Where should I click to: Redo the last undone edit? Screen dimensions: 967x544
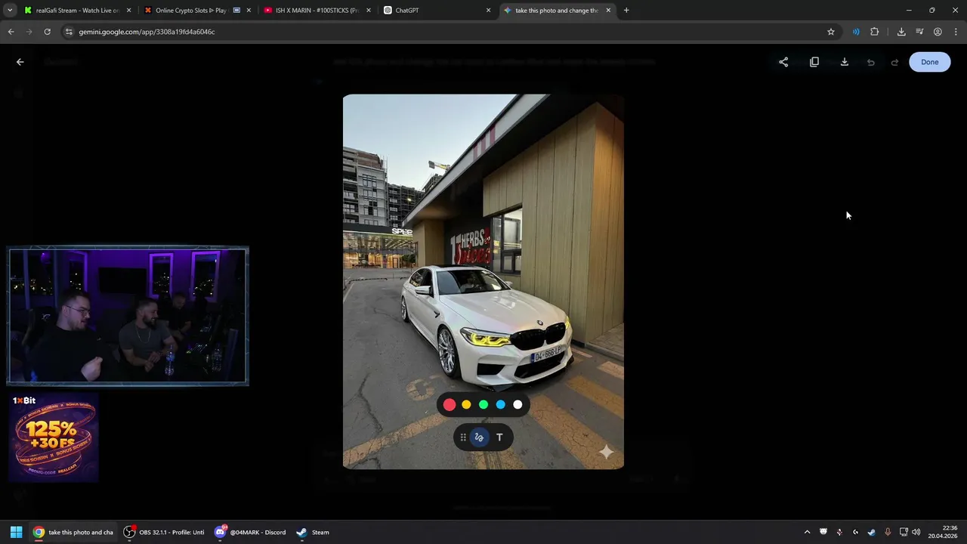coord(894,62)
